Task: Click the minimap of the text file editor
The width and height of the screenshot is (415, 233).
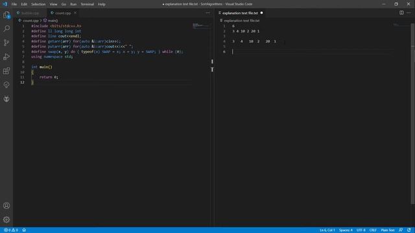Action: 400,25
